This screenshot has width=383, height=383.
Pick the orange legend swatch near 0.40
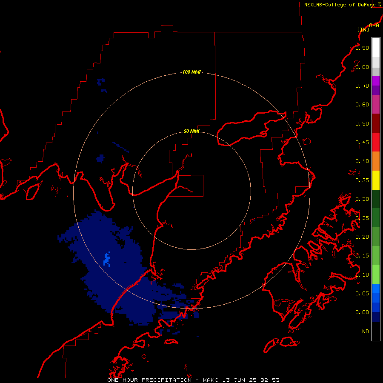click(376, 161)
